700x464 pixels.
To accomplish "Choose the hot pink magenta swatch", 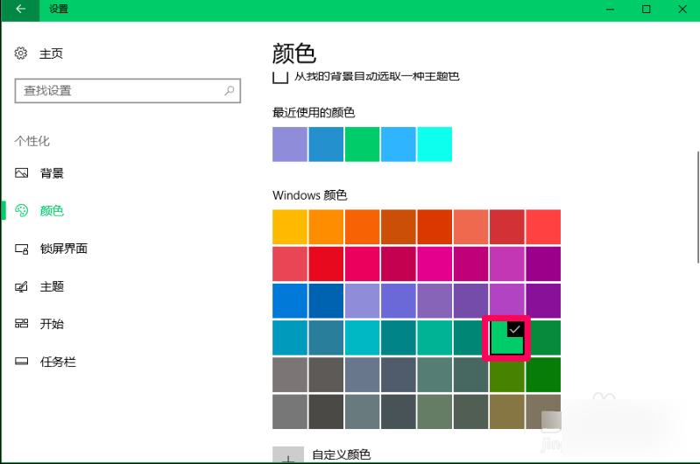I will pyautogui.click(x=435, y=264).
